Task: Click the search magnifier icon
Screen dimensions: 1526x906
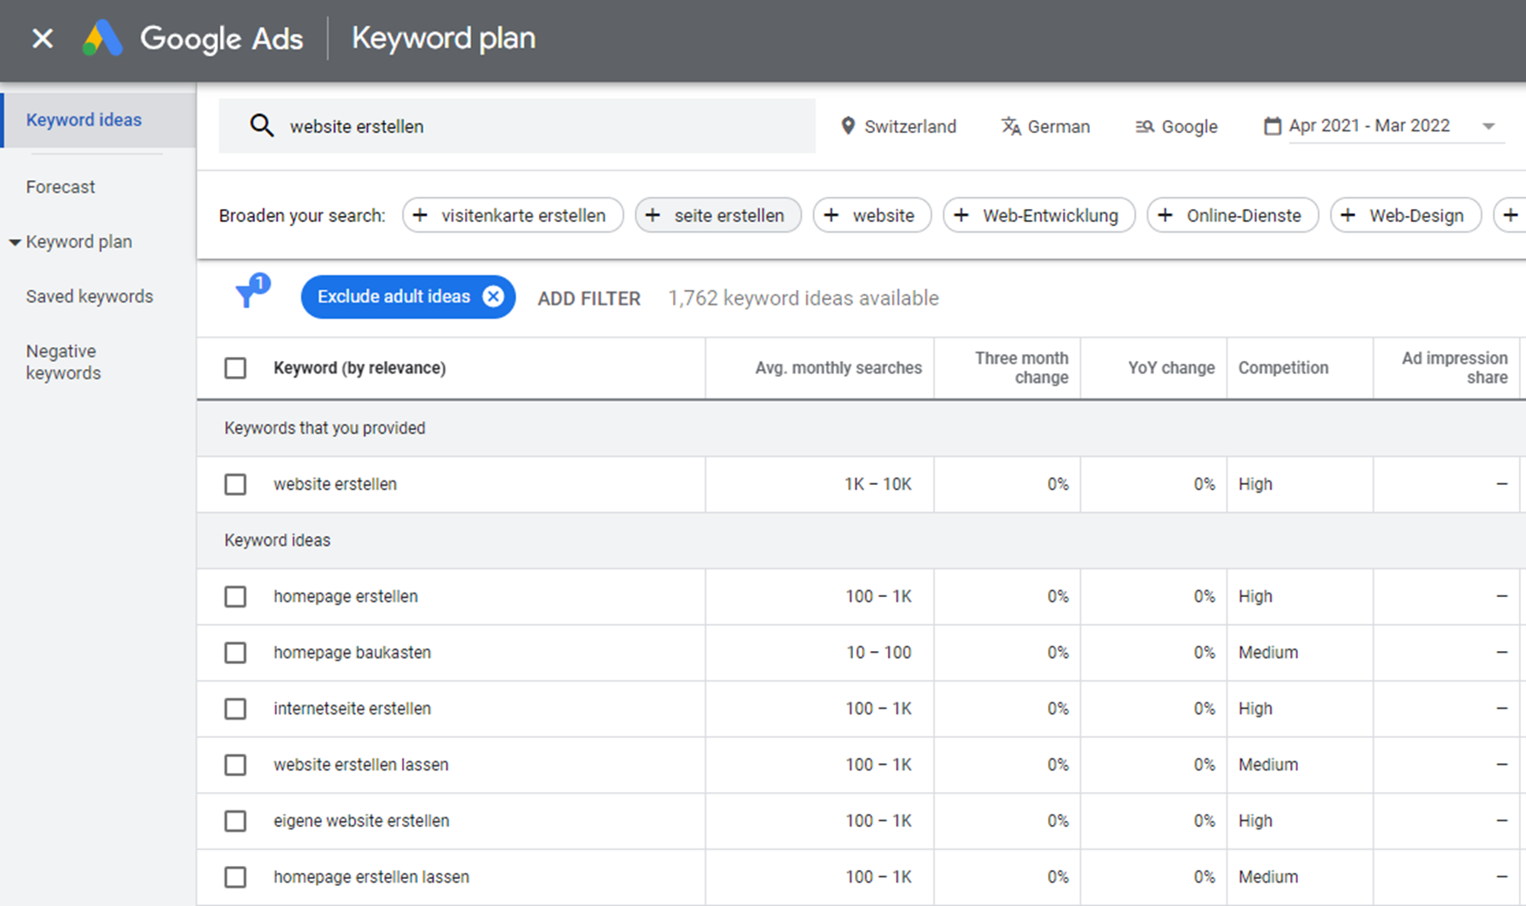Action: (261, 126)
